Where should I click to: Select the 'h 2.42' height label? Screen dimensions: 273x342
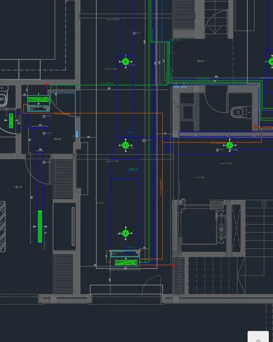coord(200,61)
